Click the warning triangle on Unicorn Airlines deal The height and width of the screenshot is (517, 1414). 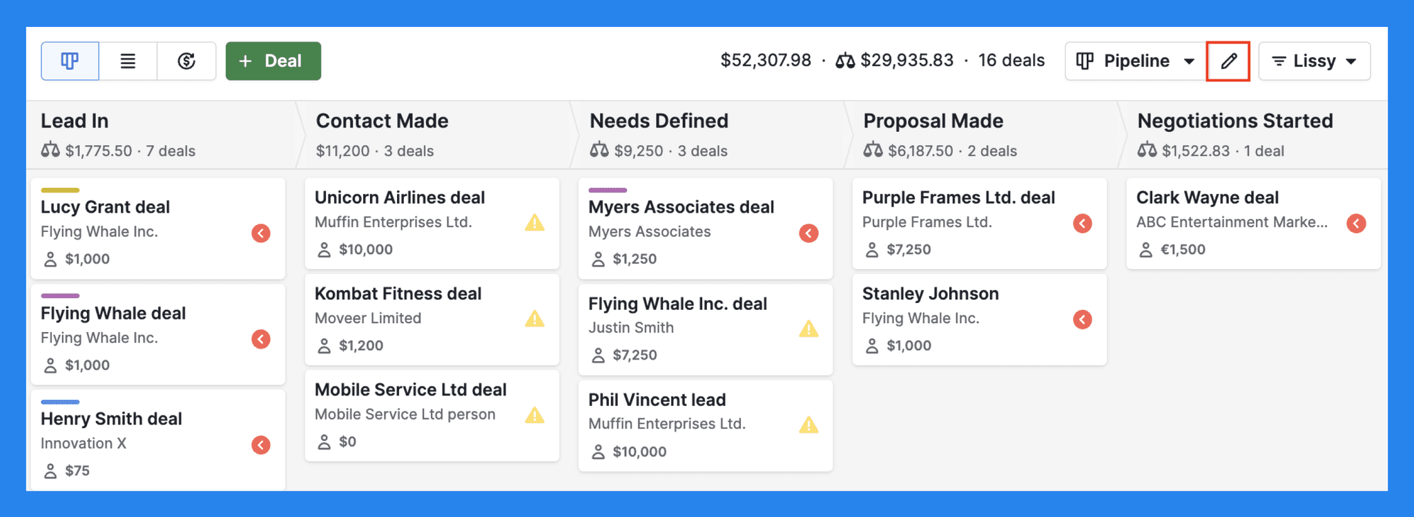point(534,223)
